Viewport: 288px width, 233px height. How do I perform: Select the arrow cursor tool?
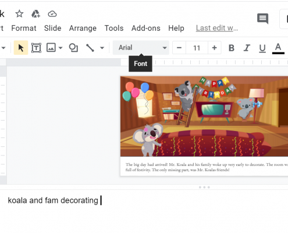tap(21, 48)
